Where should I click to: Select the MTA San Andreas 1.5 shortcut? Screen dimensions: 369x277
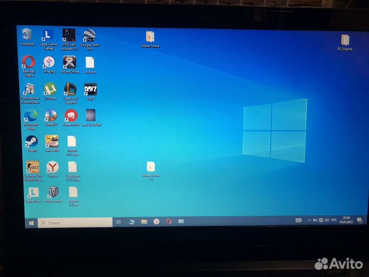(69, 39)
